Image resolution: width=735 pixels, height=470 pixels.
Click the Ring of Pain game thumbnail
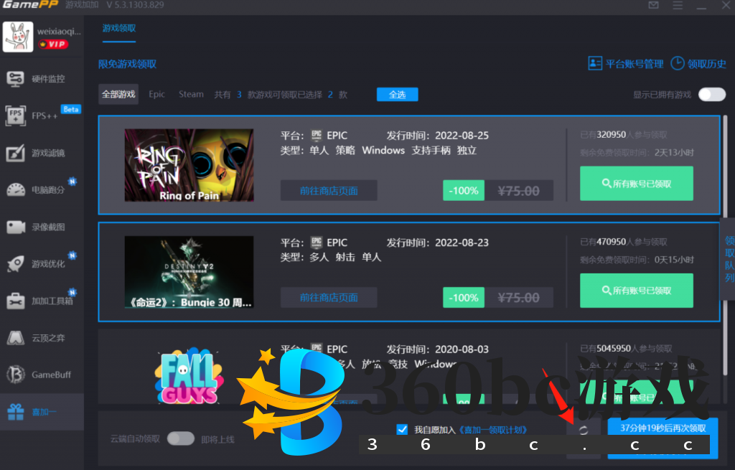point(189,165)
